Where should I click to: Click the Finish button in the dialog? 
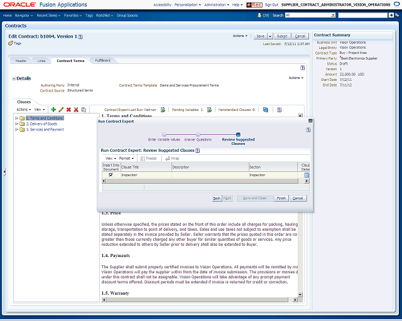281,198
